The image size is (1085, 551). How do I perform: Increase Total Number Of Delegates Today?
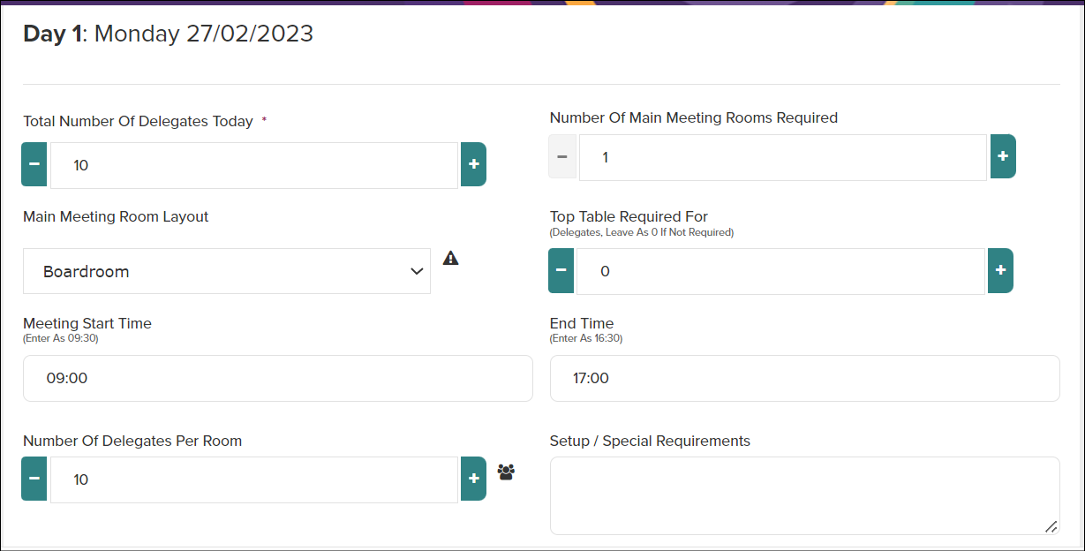point(473,164)
